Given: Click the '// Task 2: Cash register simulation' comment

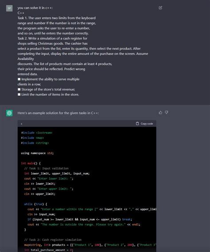Looking at the screenshot, I should tap(53, 240).
